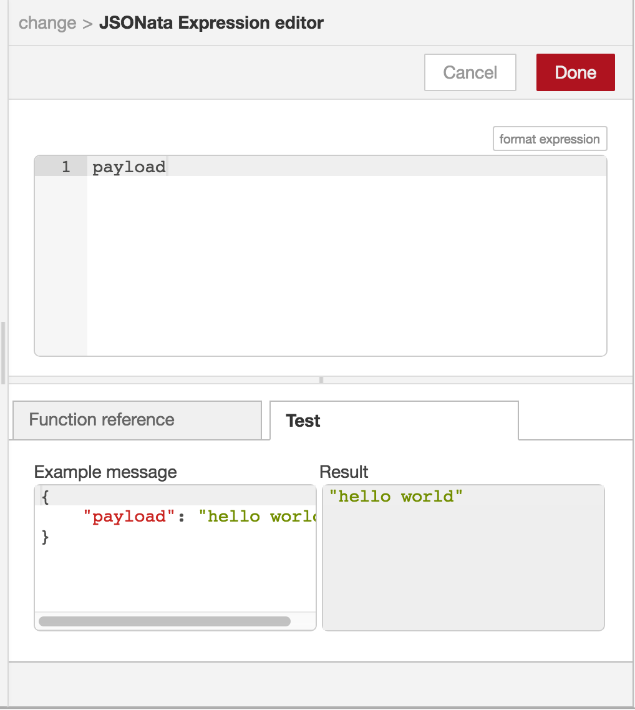Click the closing brace in Example message
635x710 pixels.
[x=46, y=537]
